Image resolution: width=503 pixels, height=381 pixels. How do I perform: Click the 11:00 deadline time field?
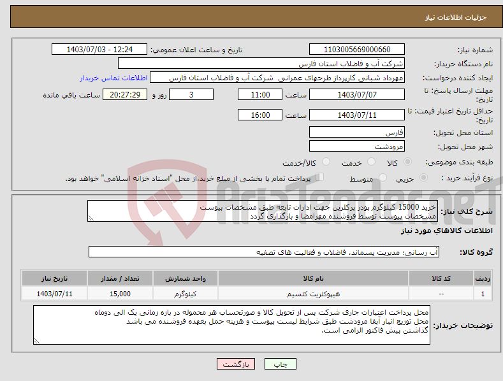pyautogui.click(x=260, y=94)
